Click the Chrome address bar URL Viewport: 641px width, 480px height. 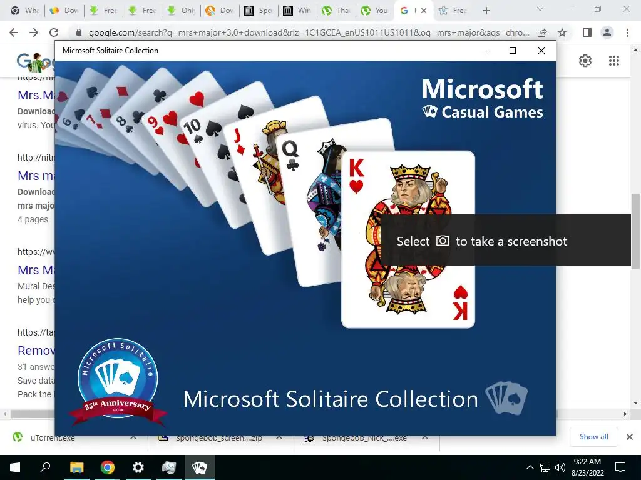(x=309, y=32)
